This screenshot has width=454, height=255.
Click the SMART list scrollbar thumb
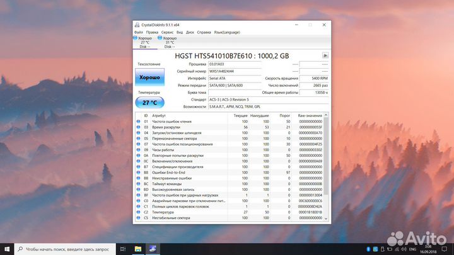[326, 156]
